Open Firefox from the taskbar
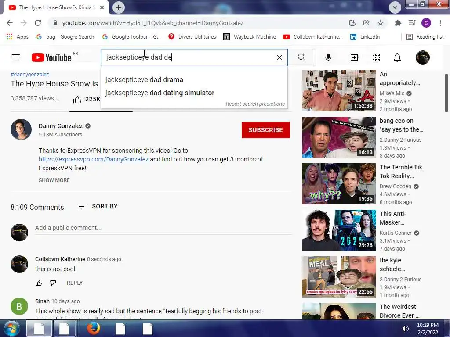The height and width of the screenshot is (337, 450). click(x=93, y=328)
